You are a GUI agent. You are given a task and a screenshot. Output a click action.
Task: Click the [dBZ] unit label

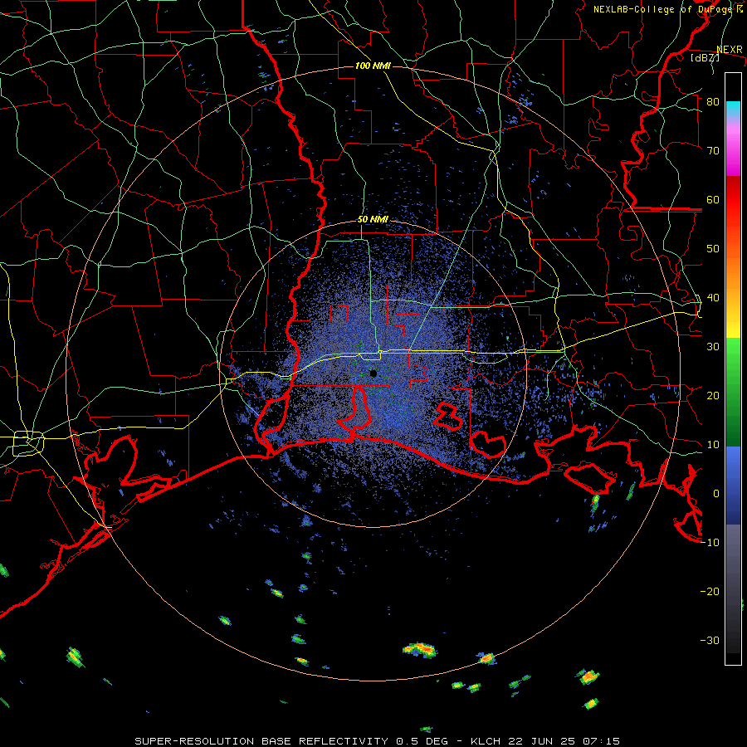pyautogui.click(x=705, y=57)
